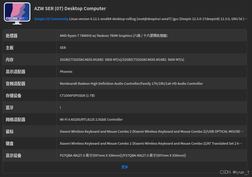Select the 音频适配器 row label
Screen dimensions: 252x177
click(15, 84)
